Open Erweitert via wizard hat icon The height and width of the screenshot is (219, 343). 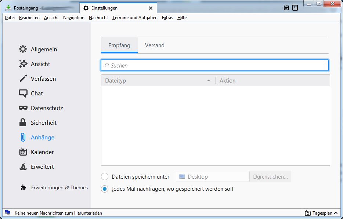[23, 167]
